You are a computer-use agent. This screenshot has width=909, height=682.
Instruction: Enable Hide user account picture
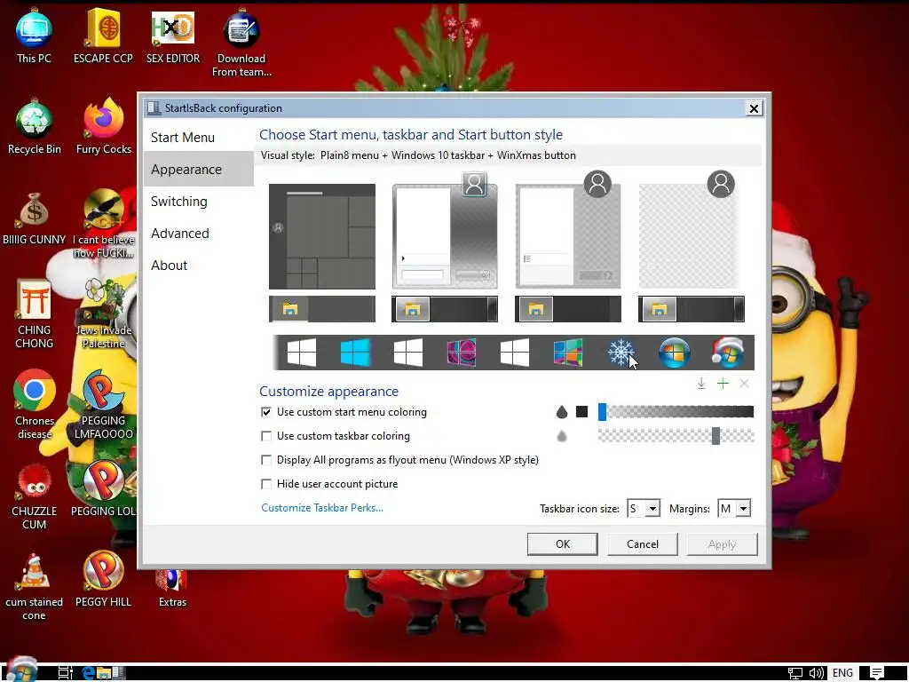coord(266,484)
